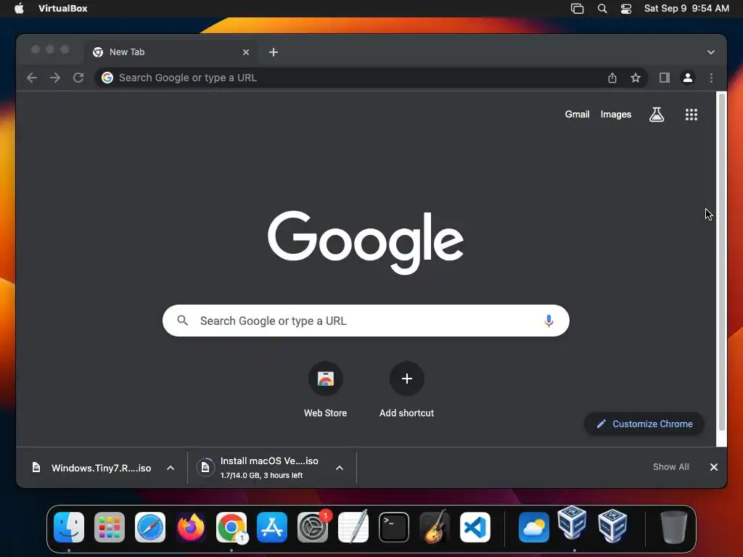
Task: Open the Apple menu
Action: (x=19, y=9)
